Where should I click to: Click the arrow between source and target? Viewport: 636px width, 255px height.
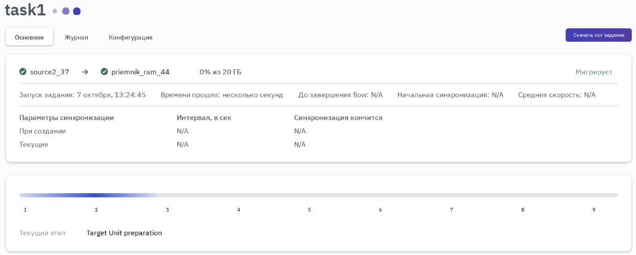click(x=85, y=72)
